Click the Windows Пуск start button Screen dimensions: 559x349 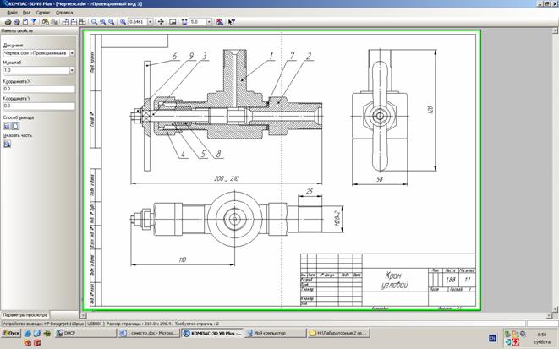click(x=12, y=333)
